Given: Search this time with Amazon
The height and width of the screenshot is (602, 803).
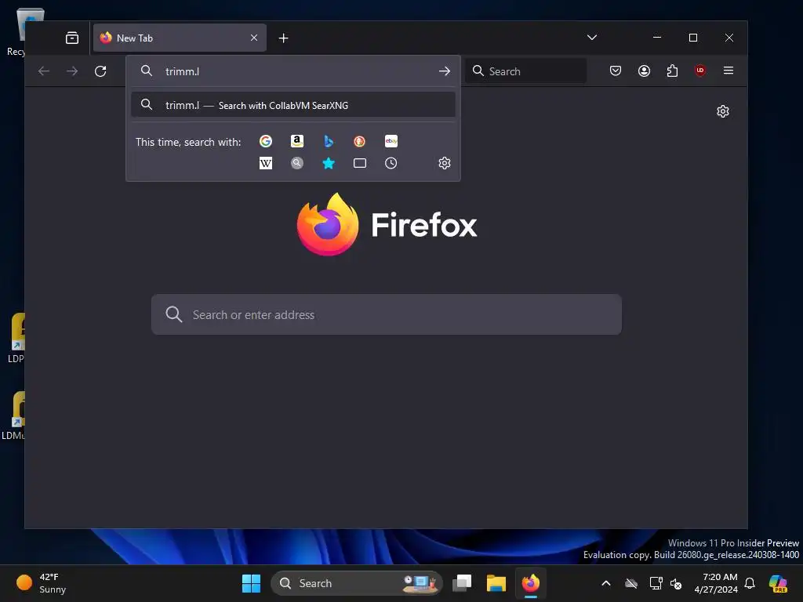Looking at the screenshot, I should tap(297, 141).
